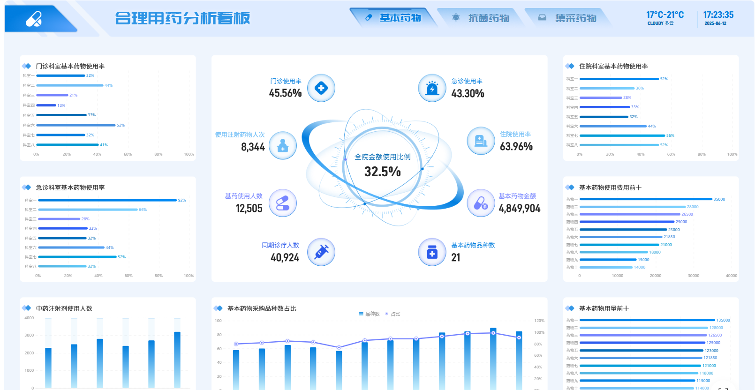
Task: Click the 126500 药物三 usage bar
Action: 643,335
